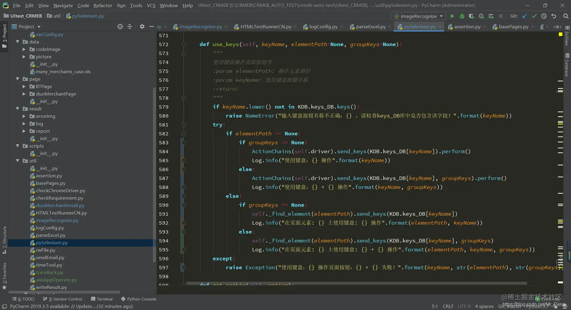Open Project panel settings gear

(142, 26)
